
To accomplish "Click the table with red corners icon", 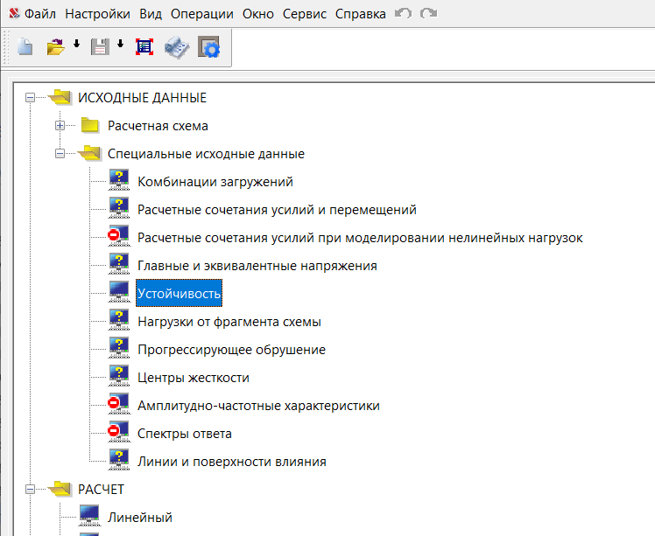I will pos(144,46).
